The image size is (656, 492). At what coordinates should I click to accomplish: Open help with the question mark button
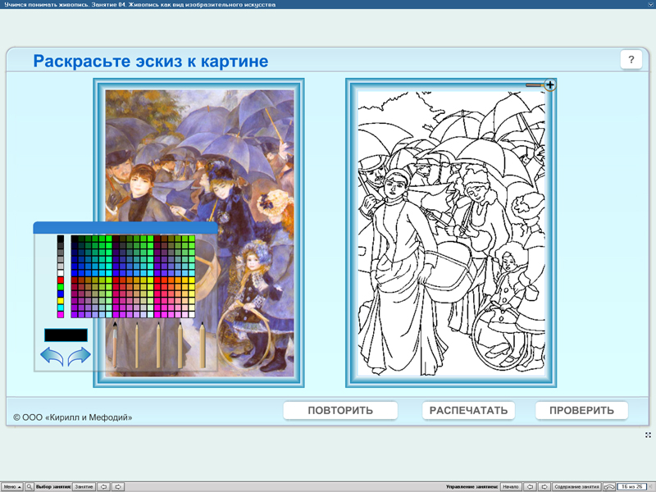click(x=631, y=60)
